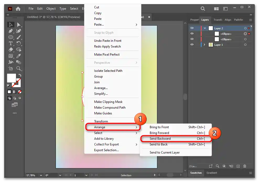Select the Direct Selection tool

coord(19,25)
